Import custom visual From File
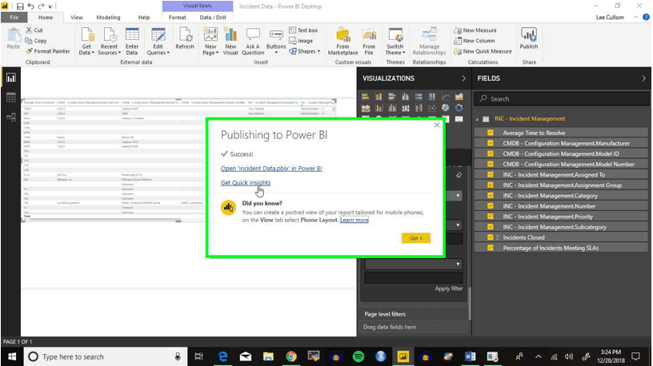653x366 pixels. pyautogui.click(x=369, y=41)
